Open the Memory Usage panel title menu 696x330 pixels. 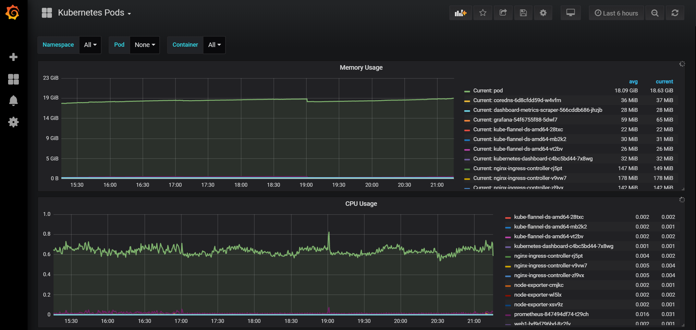pos(361,67)
